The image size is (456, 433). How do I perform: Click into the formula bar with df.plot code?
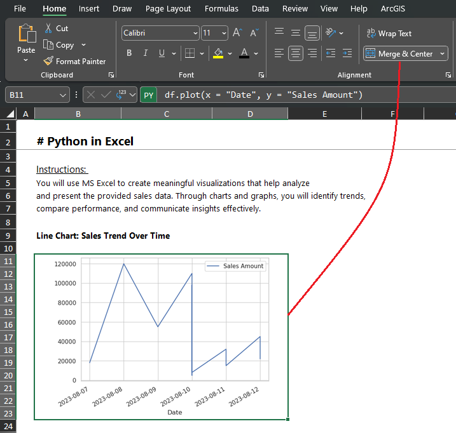point(305,95)
